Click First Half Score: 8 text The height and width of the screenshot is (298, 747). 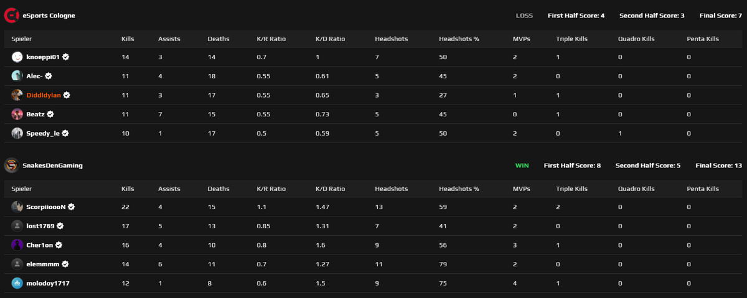pos(572,165)
